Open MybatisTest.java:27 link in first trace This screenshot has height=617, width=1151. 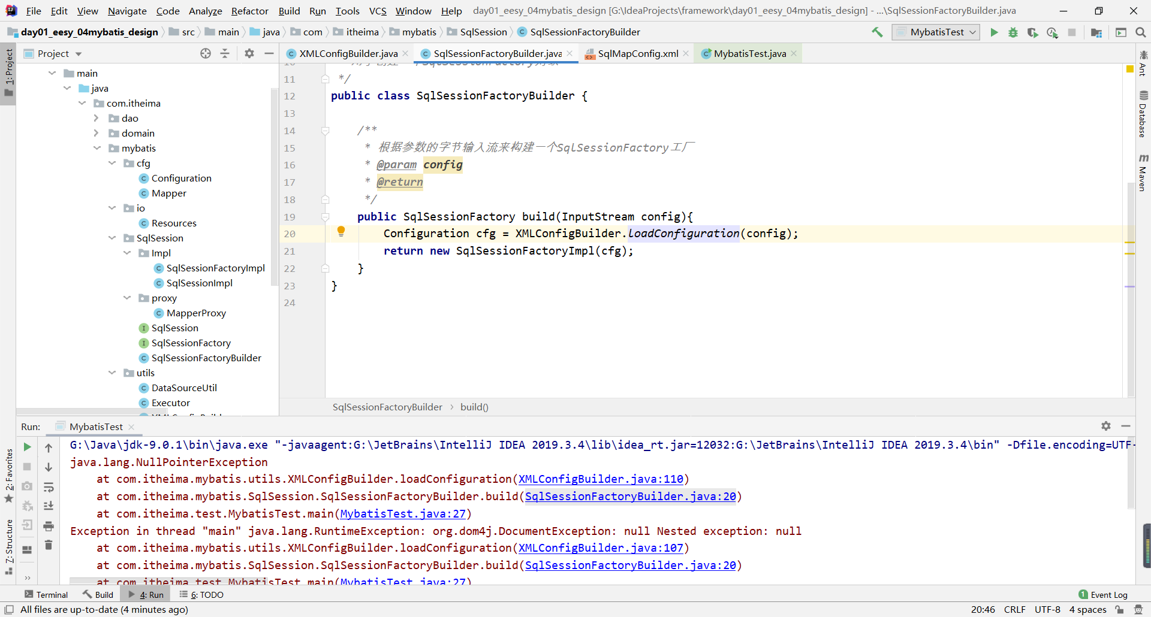click(x=403, y=514)
